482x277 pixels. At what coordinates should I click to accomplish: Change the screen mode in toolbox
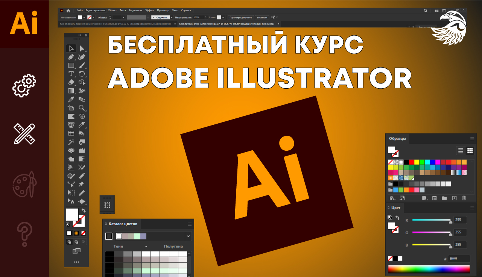pos(76,251)
